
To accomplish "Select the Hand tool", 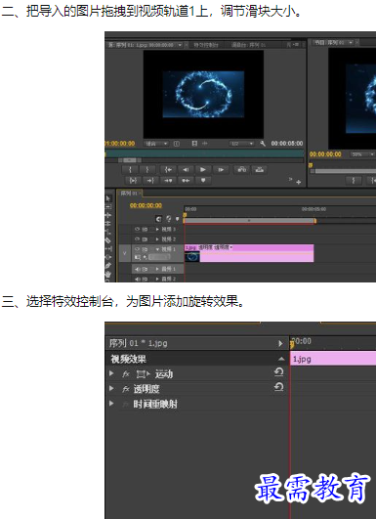I will 108,274.
